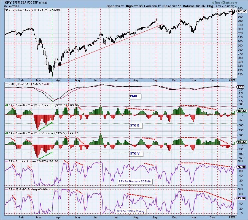The width and height of the screenshot is (248, 220).
Task: Click the 300 level on the price axis
Action: (240, 42)
